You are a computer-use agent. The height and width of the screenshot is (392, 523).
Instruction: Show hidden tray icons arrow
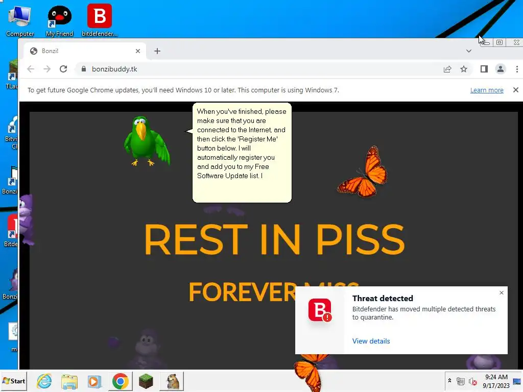pyautogui.click(x=449, y=381)
